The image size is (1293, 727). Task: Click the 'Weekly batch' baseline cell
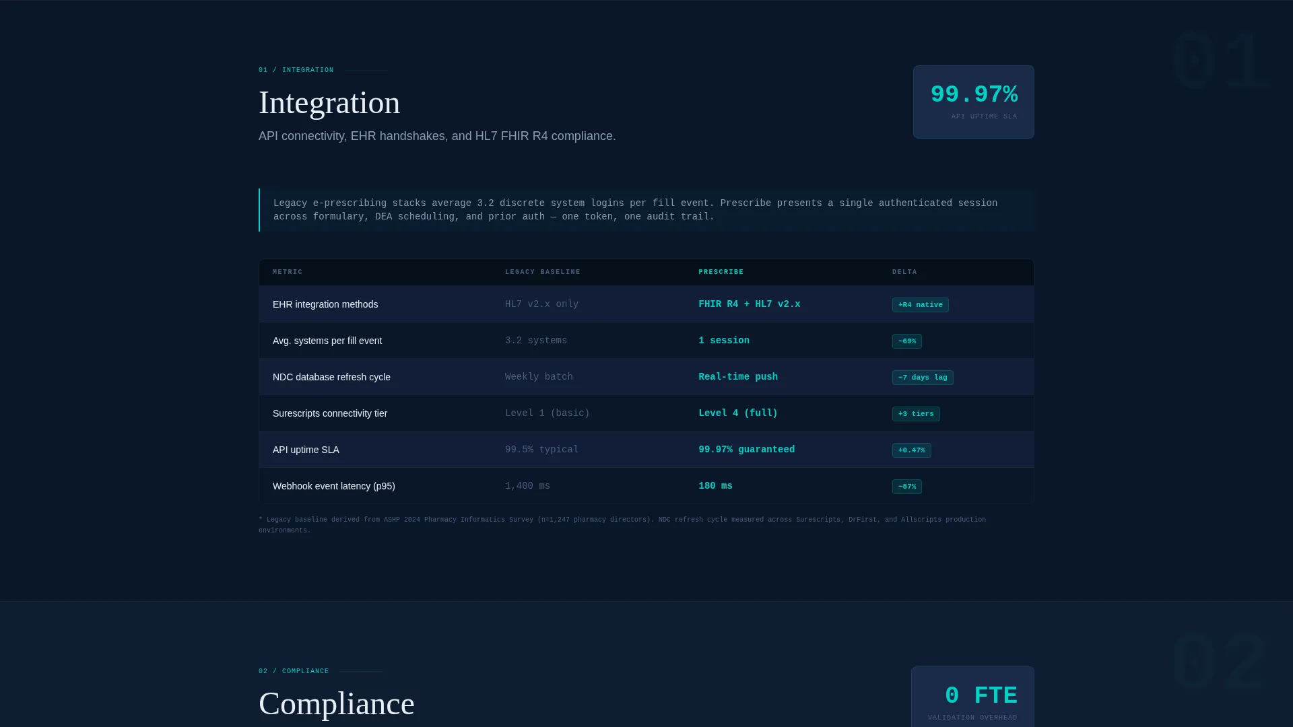(x=539, y=377)
